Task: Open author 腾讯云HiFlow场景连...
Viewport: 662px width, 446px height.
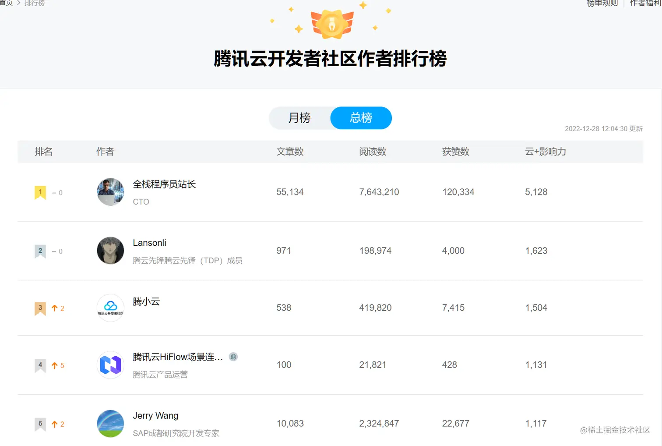Action: 178,357
